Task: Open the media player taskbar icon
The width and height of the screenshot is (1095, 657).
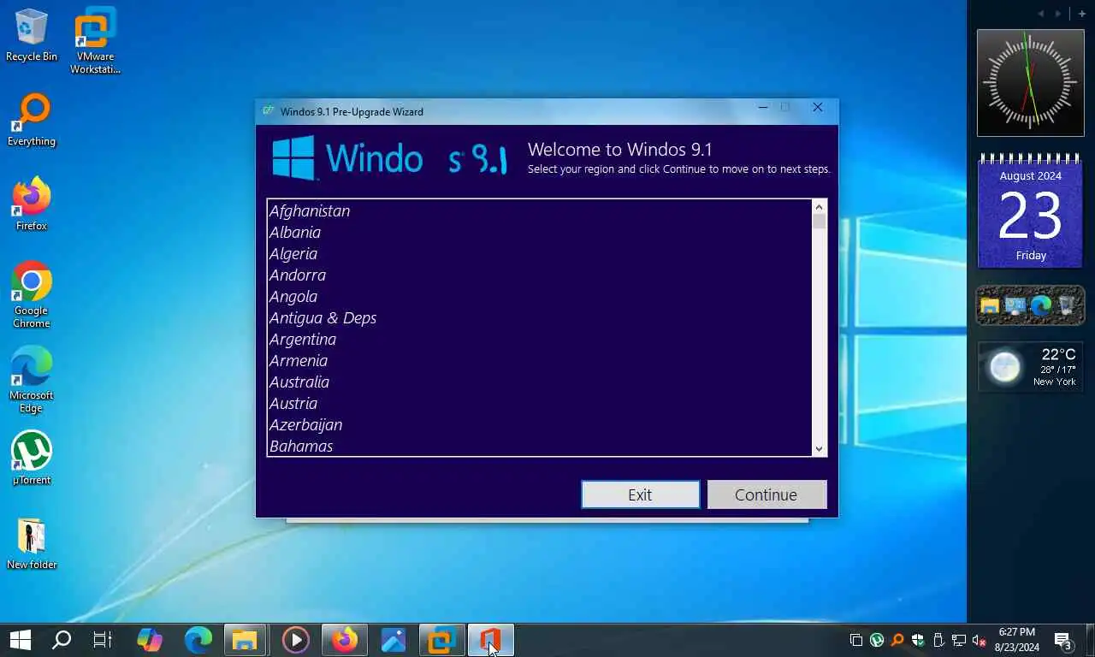Action: pyautogui.click(x=295, y=640)
